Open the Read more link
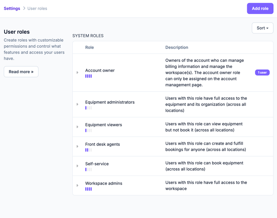277x218 pixels. coord(21,72)
